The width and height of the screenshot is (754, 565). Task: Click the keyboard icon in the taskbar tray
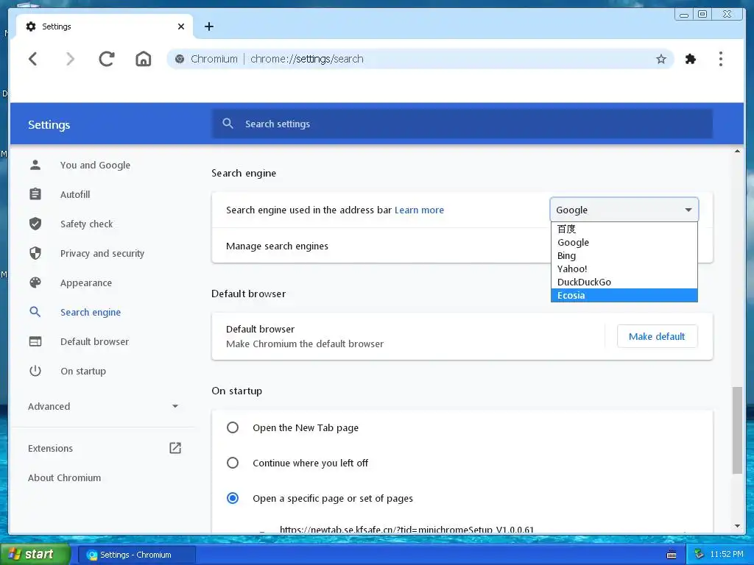click(672, 555)
